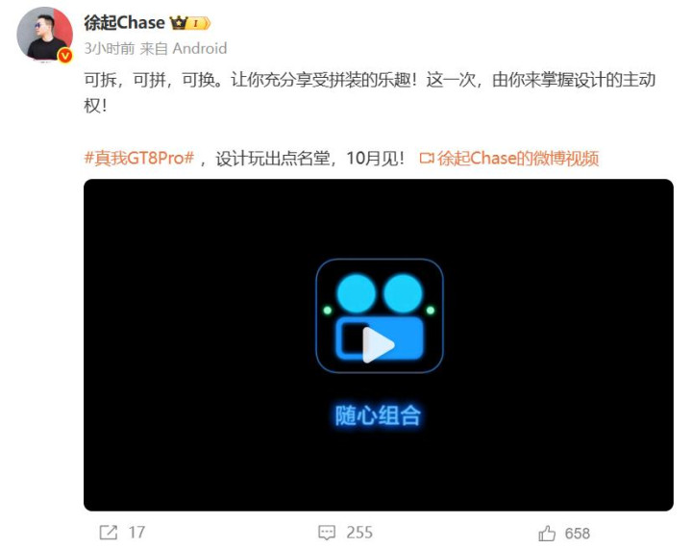Open the 徐起Chase的微博视频 link
This screenshot has height=548, width=692.
coord(518,158)
